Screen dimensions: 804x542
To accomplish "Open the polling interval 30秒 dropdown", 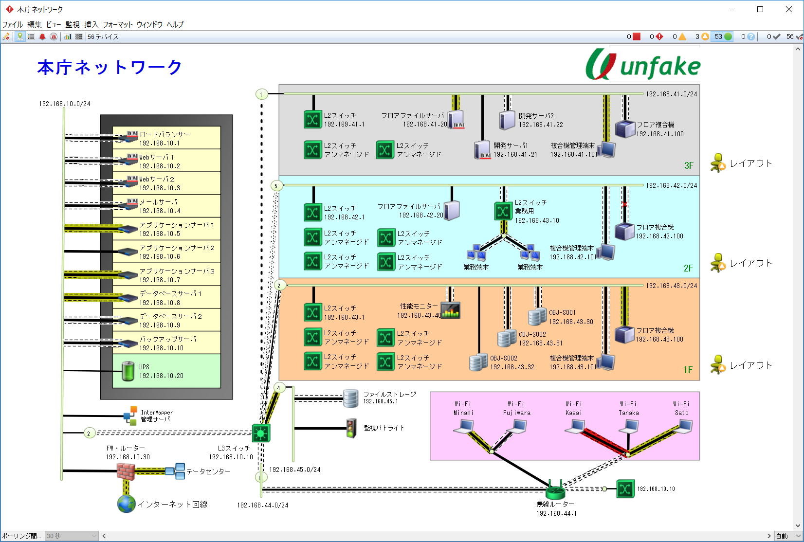I will click(x=72, y=536).
